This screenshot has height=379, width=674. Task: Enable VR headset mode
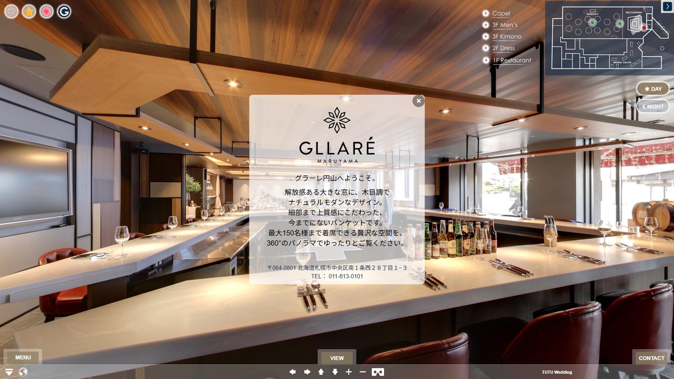pos(378,372)
